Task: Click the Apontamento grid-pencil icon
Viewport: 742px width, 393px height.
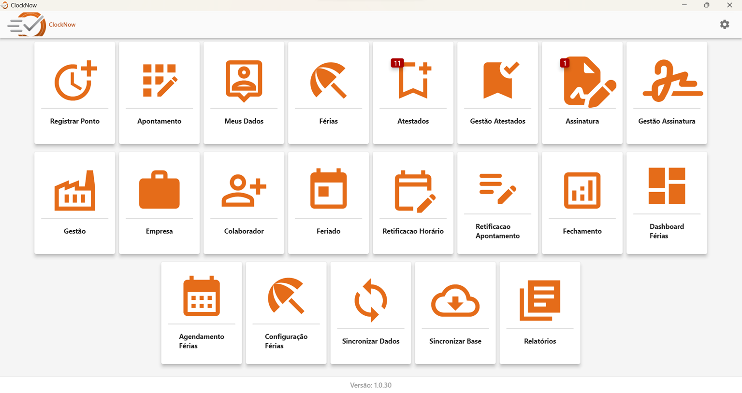Action: coord(160,81)
